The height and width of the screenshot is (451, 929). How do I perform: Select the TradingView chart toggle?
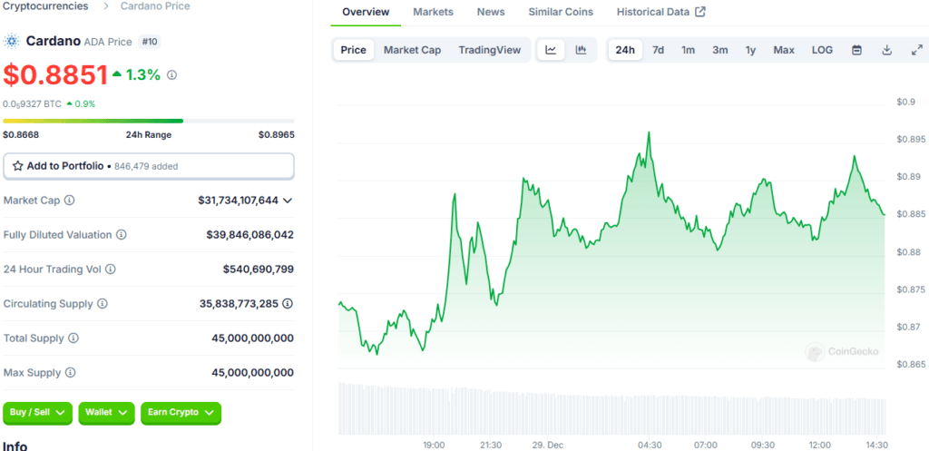(x=490, y=50)
